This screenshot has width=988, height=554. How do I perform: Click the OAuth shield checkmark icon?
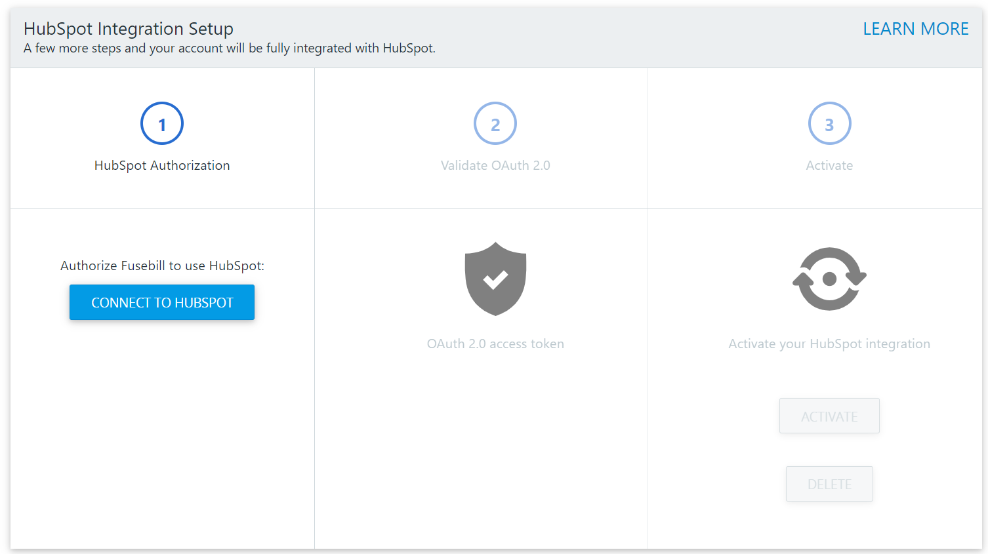[495, 279]
